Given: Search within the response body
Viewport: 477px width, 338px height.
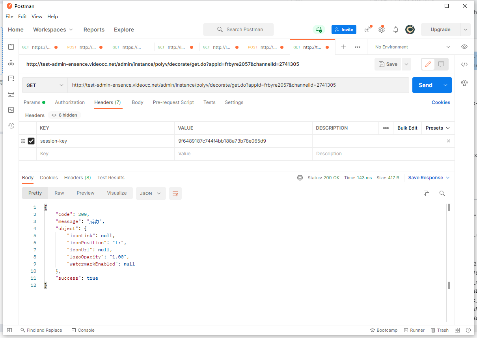Looking at the screenshot, I should pyautogui.click(x=442, y=193).
